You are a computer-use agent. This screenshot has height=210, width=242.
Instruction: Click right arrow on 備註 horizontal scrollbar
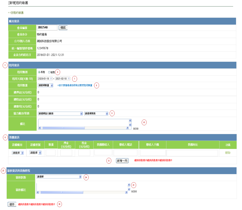(127, 128)
